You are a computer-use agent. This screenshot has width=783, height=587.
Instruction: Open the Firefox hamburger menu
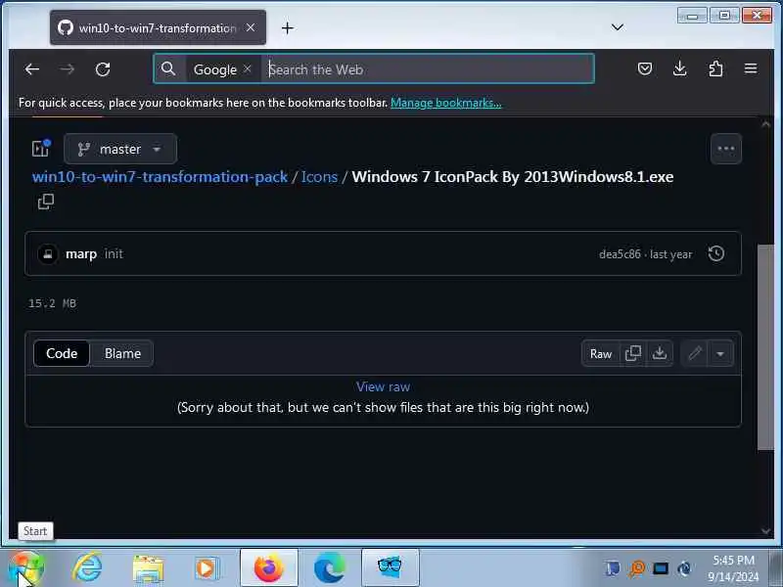pos(751,68)
